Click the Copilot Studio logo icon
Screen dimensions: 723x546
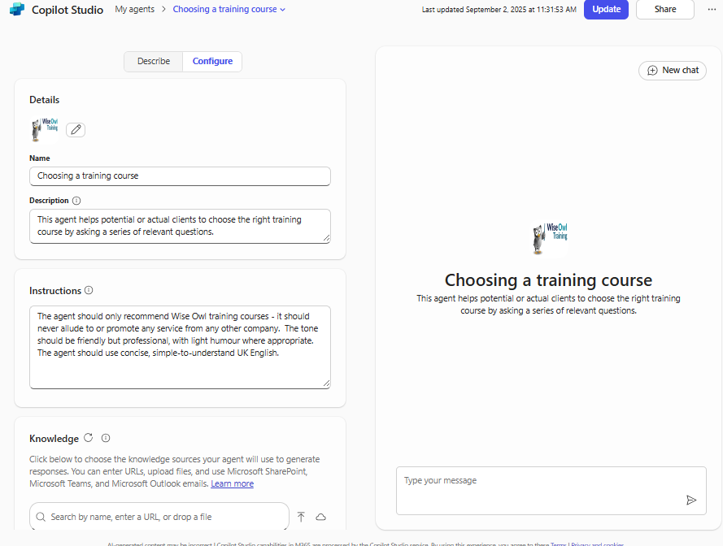pos(15,10)
